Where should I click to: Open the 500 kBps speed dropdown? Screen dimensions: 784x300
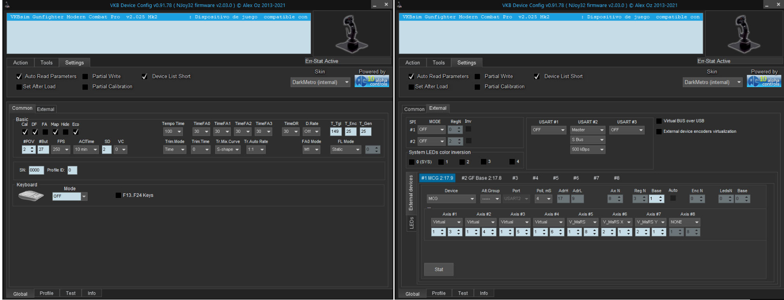click(x=588, y=149)
